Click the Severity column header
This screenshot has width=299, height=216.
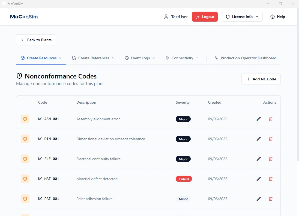pos(183,102)
